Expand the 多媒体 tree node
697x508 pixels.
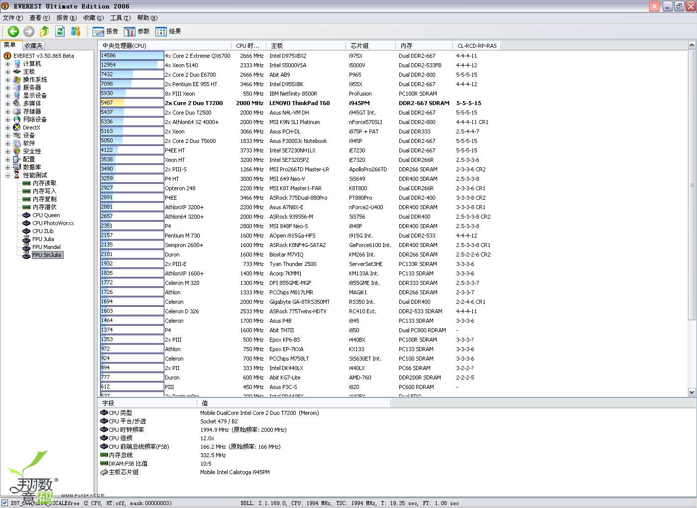tap(7, 104)
